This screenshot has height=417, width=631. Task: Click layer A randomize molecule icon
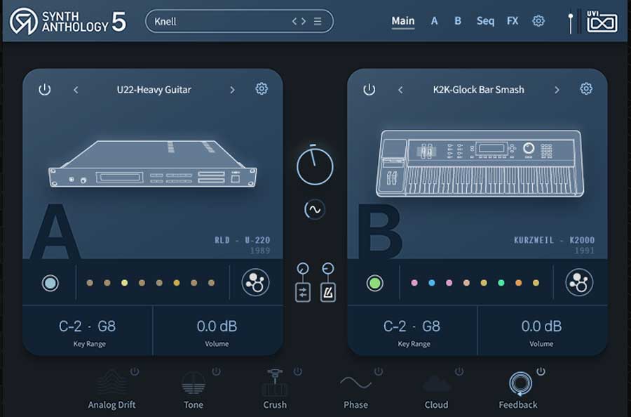pyautogui.click(x=255, y=282)
